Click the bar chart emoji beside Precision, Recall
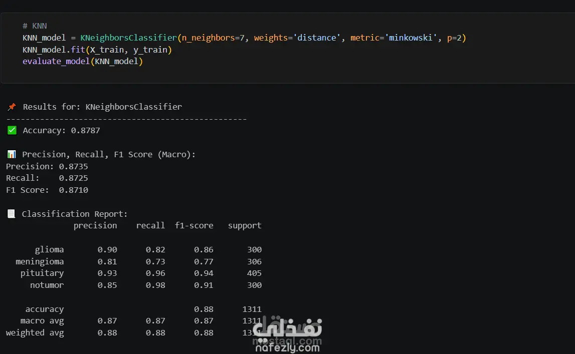Image resolution: width=575 pixels, height=354 pixels. coord(12,154)
